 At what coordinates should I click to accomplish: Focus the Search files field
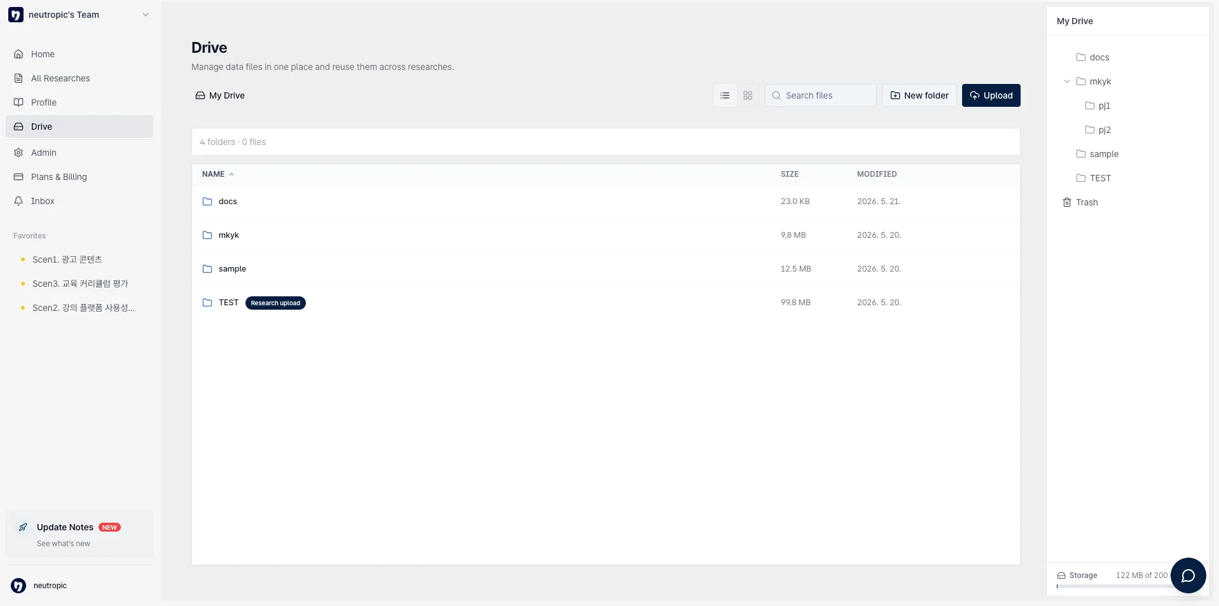(x=821, y=95)
